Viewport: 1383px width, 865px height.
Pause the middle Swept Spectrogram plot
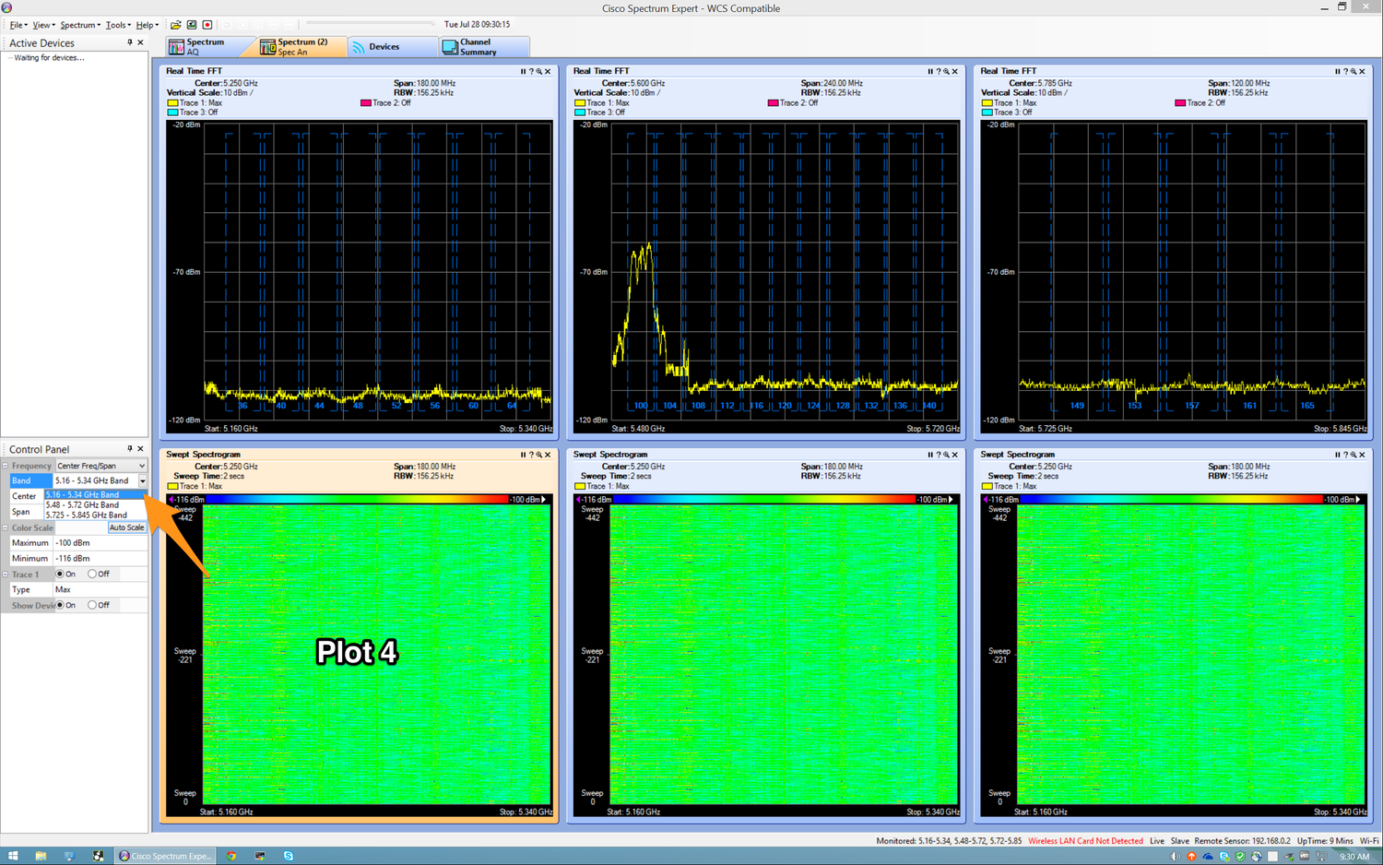point(930,455)
